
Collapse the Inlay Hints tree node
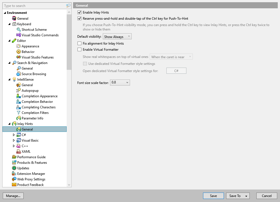[9, 124]
